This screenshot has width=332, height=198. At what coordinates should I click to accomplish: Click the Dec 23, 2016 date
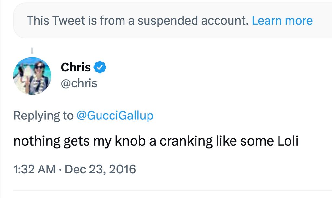point(100,169)
